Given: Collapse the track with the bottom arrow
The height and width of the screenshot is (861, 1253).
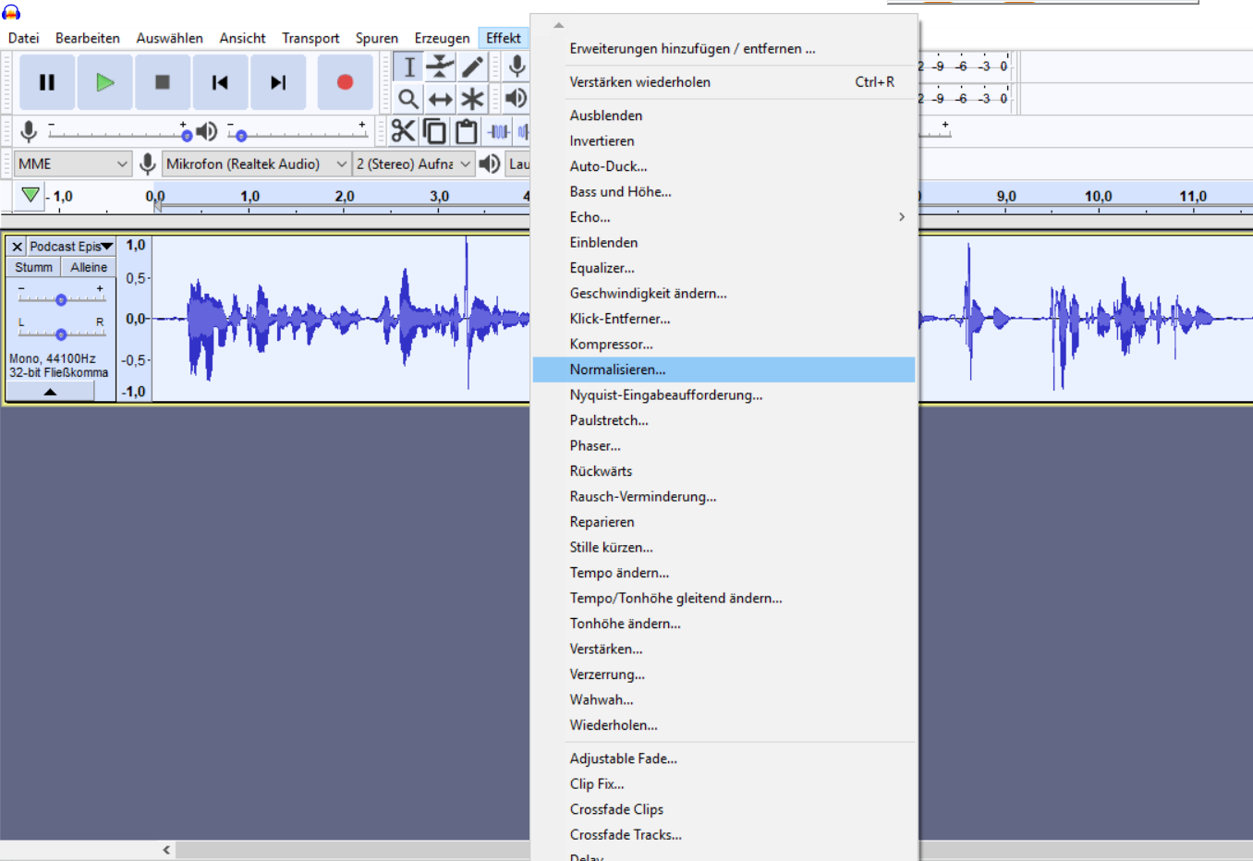Looking at the screenshot, I should tap(50, 392).
